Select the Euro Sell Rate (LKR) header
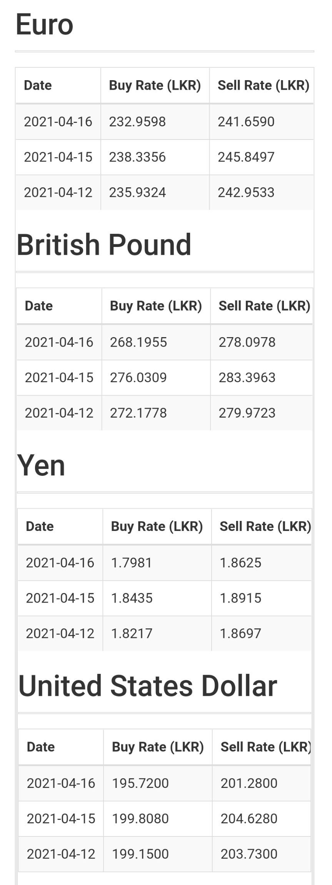 pyautogui.click(x=264, y=86)
